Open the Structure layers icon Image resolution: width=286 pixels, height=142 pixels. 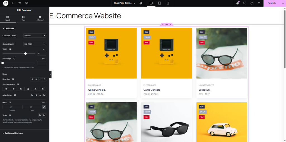[x=27, y=3]
